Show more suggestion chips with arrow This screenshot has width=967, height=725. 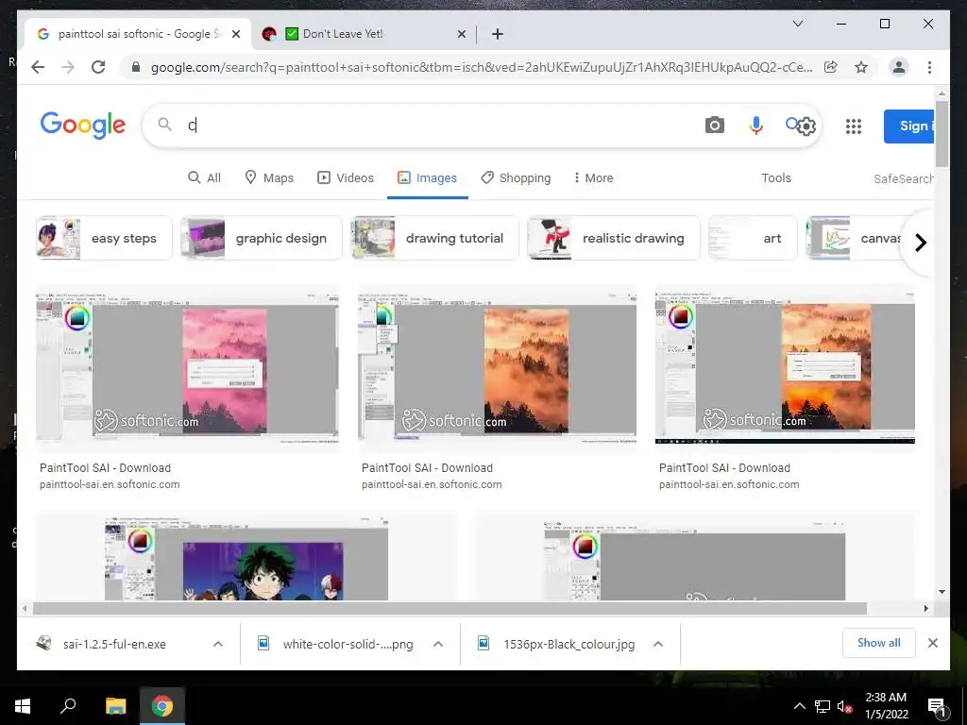click(x=920, y=243)
